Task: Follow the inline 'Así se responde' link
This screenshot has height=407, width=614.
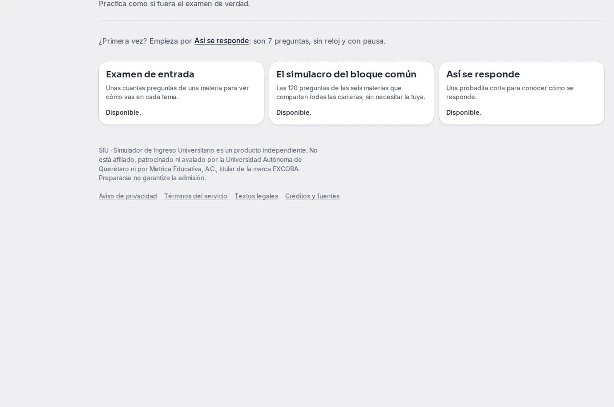Action: [222, 41]
